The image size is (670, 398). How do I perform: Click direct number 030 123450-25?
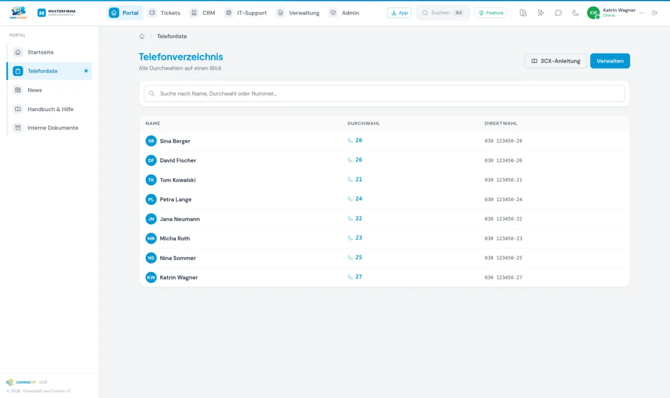point(503,258)
